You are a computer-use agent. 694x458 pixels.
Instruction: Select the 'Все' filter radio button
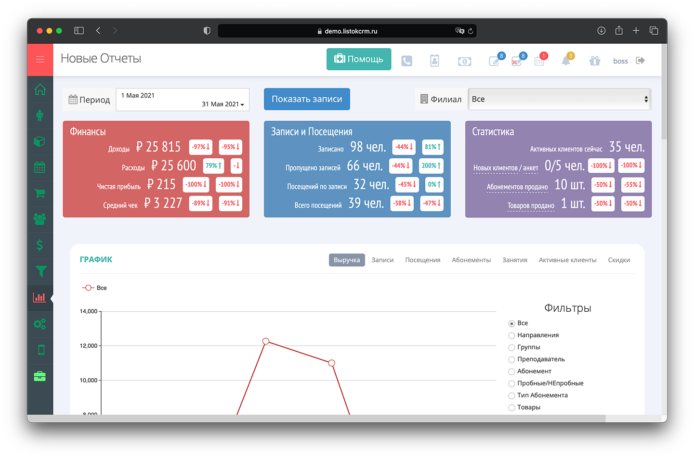pos(511,323)
